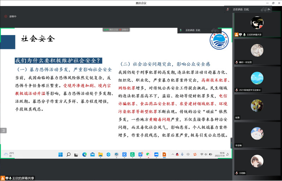Launch Microsoft Edge from the taskbar
This screenshot has height=181, width=282.
click(84, 154)
